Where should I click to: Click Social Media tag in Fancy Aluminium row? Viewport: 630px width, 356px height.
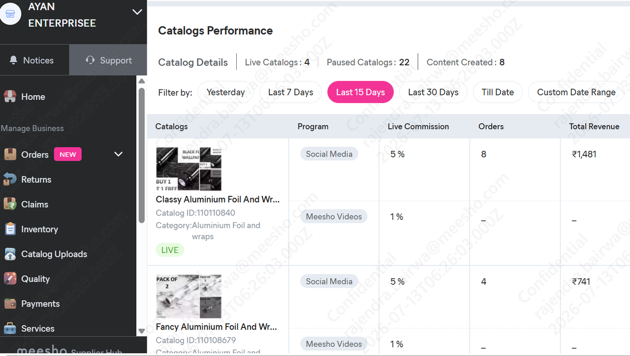point(329,281)
